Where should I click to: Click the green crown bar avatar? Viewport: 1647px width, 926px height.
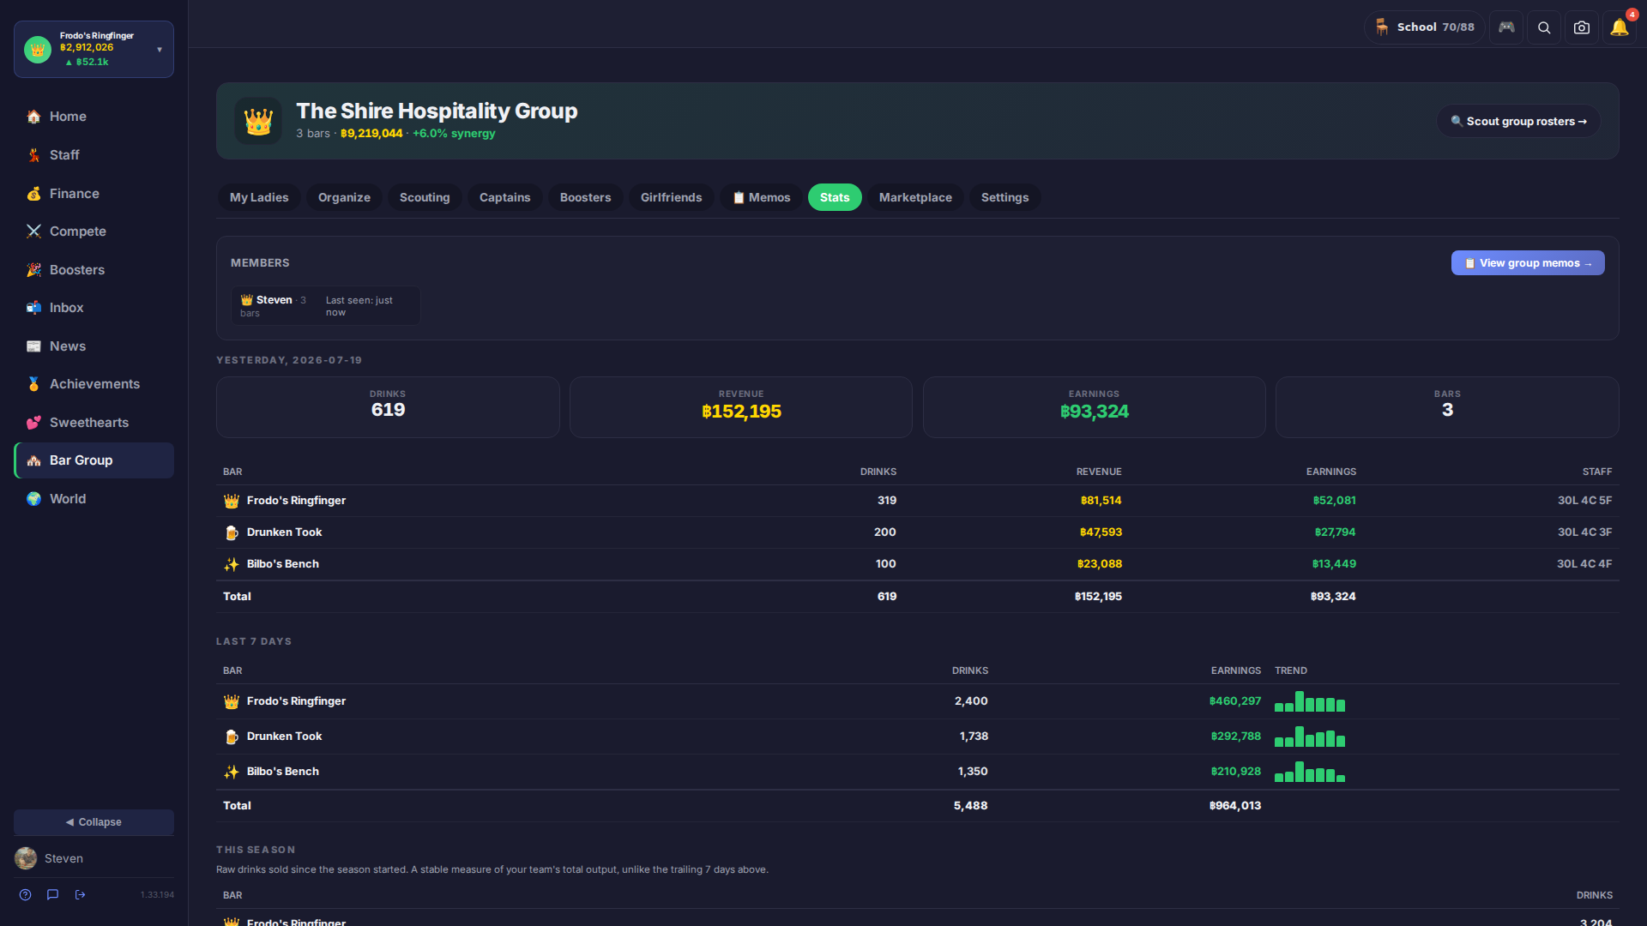(38, 50)
